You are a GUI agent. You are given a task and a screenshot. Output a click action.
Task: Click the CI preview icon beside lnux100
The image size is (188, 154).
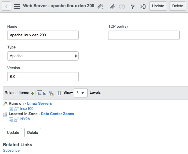click(11, 109)
